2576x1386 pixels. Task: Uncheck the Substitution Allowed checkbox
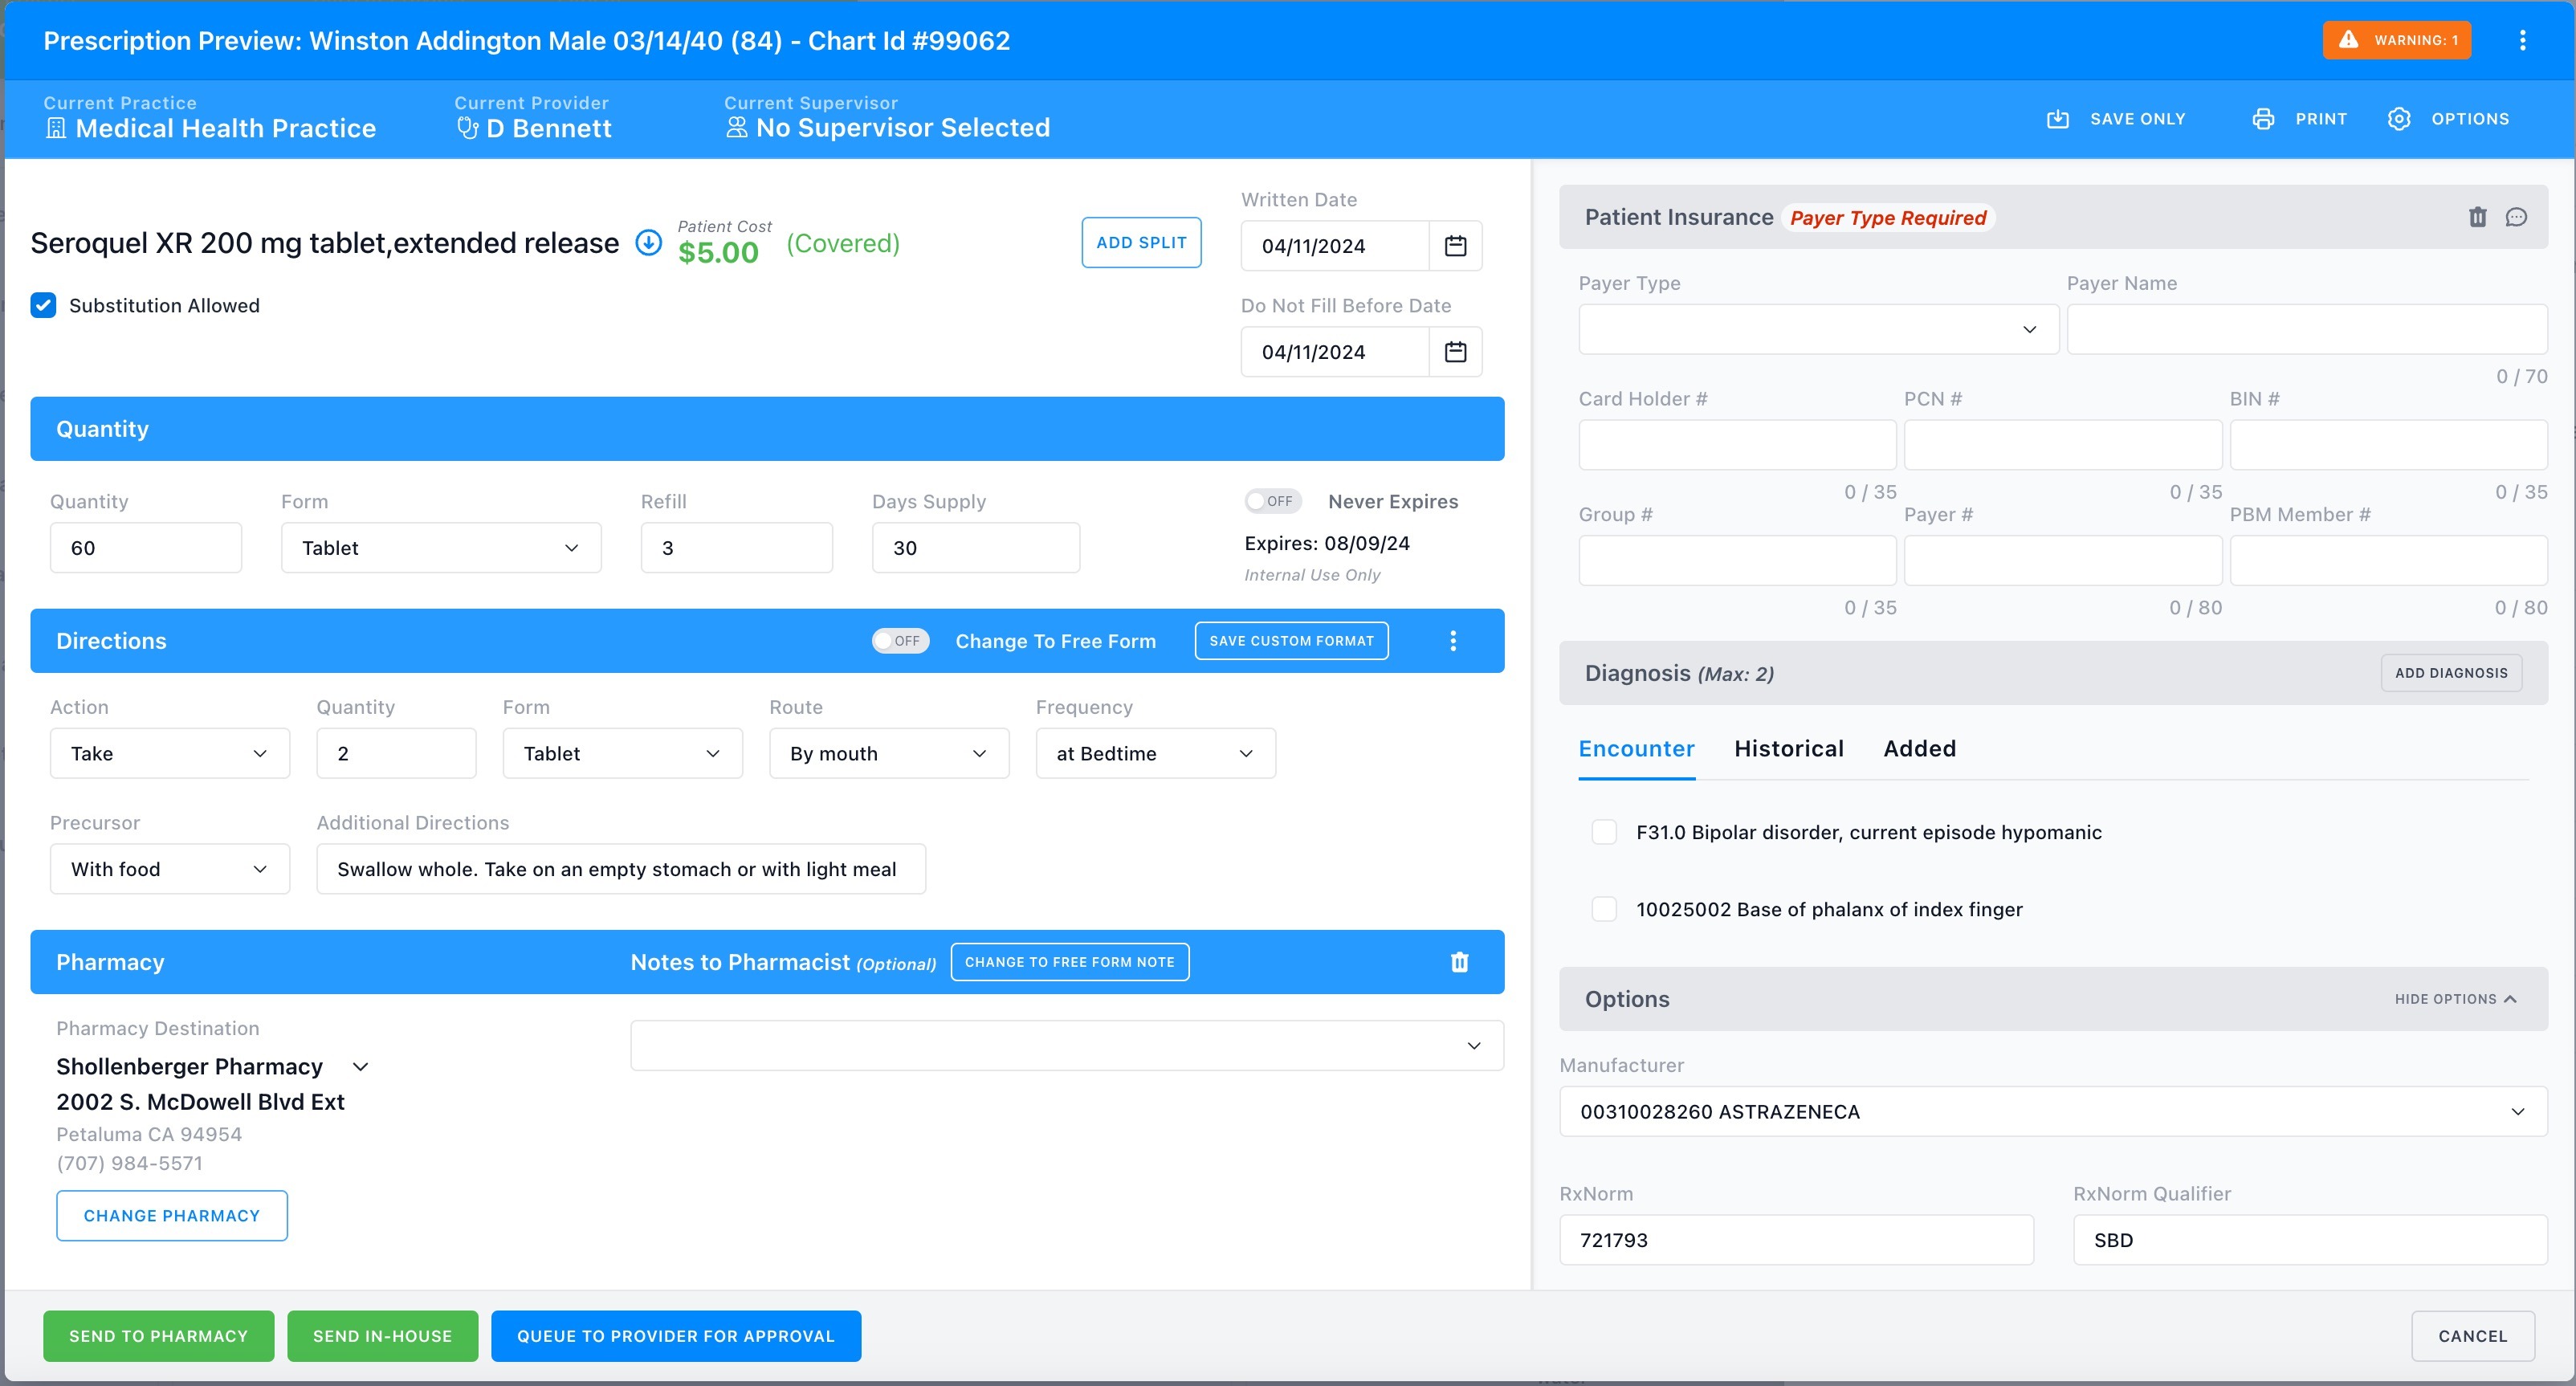click(x=44, y=305)
